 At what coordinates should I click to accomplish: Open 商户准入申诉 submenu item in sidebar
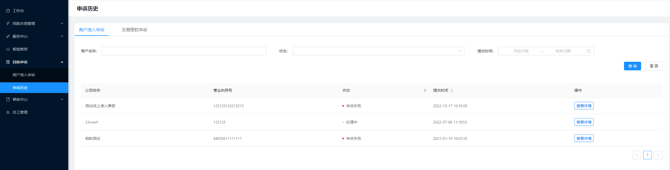click(24, 75)
